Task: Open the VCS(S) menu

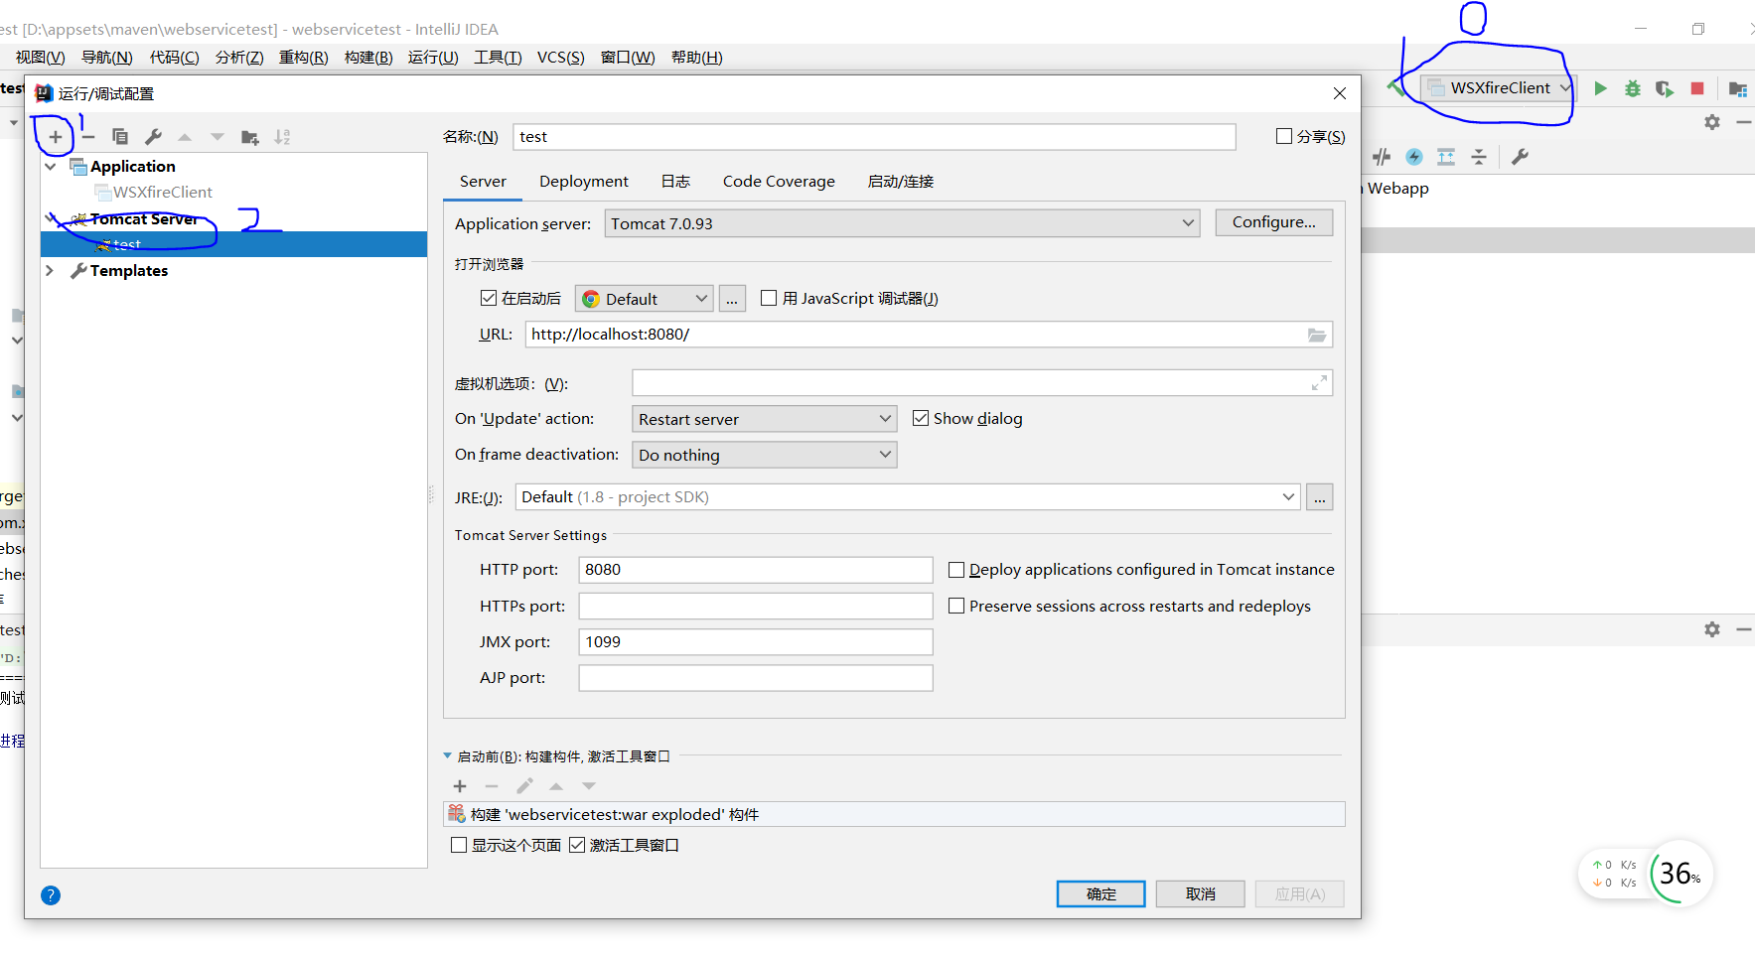Action: (x=561, y=58)
